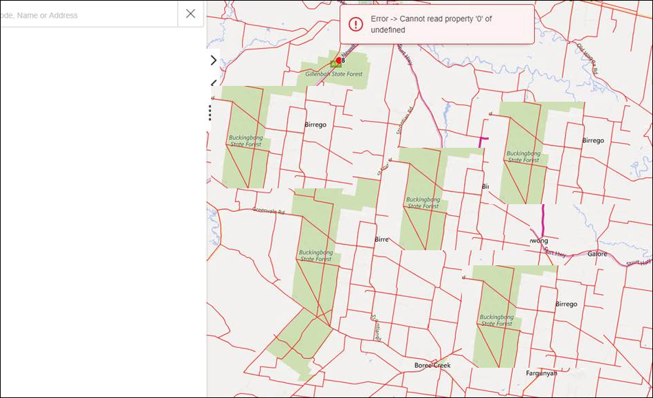653x398 pixels.
Task: Click the left chevron below the expand arrow
Action: 213,84
